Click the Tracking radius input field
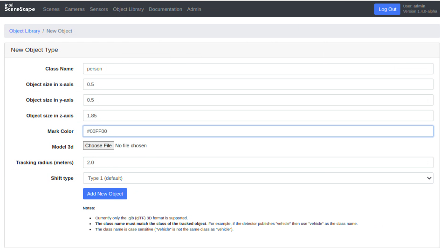This screenshot has height=251, width=440. tap(258, 163)
